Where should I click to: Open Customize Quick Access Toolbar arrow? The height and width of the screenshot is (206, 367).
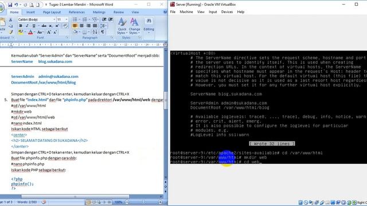46,5
